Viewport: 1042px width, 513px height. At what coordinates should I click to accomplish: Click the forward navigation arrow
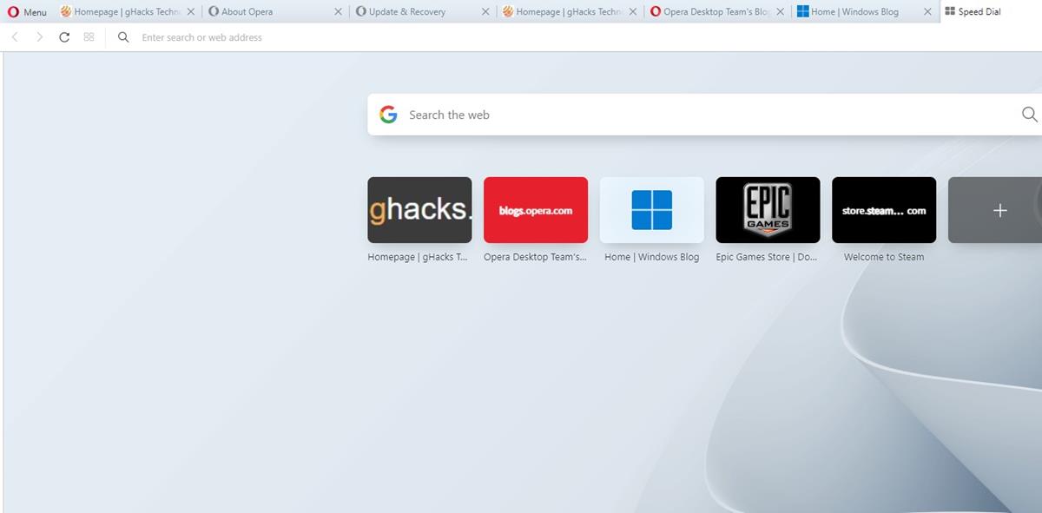[39, 37]
